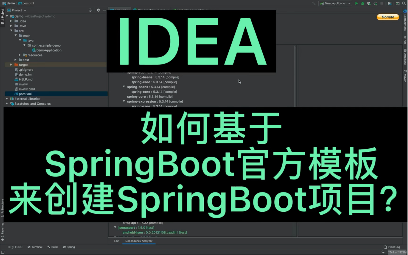The width and height of the screenshot is (408, 255).
Task: Run with Coverage using the shield icon
Action: pos(369,3)
